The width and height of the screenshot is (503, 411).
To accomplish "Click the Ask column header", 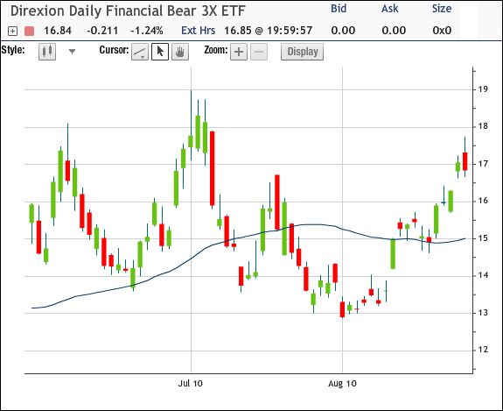I will click(390, 9).
